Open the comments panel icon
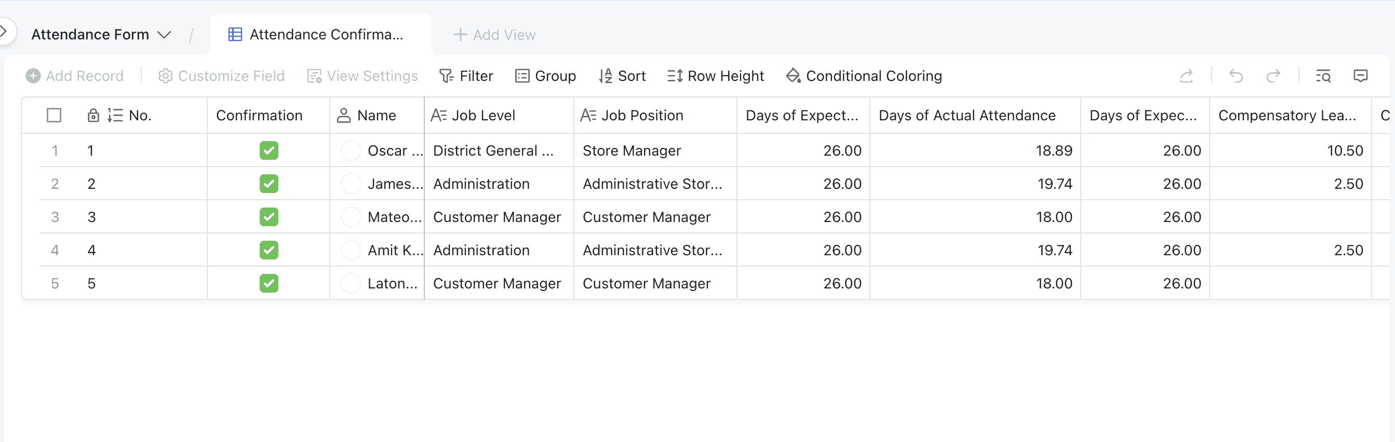Viewport: 1395px width, 442px height. point(1360,76)
